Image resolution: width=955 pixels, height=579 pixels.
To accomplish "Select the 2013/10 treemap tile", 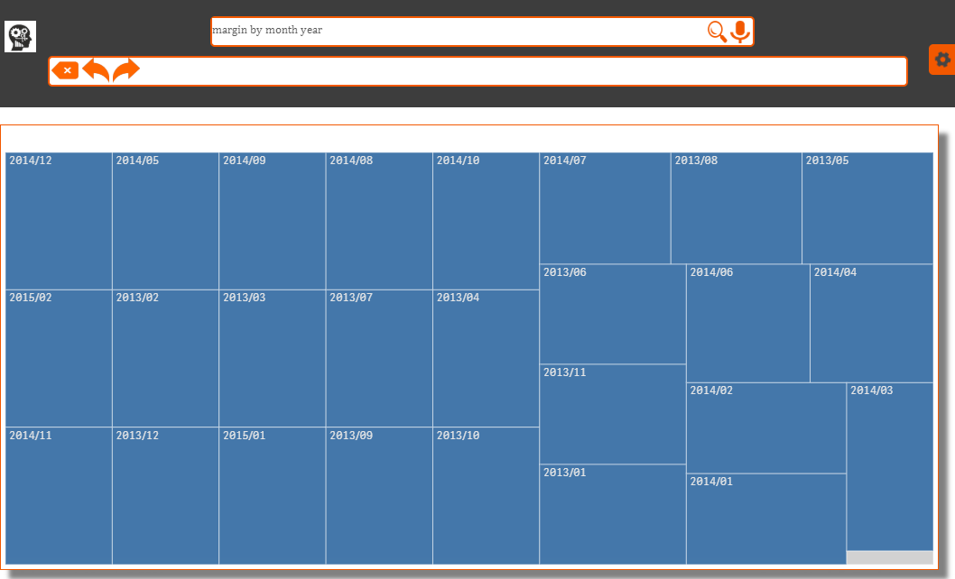I will (x=486, y=496).
